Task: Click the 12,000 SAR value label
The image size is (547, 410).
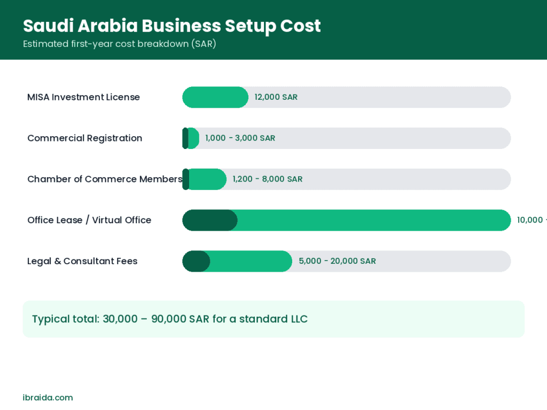Action: coord(276,97)
